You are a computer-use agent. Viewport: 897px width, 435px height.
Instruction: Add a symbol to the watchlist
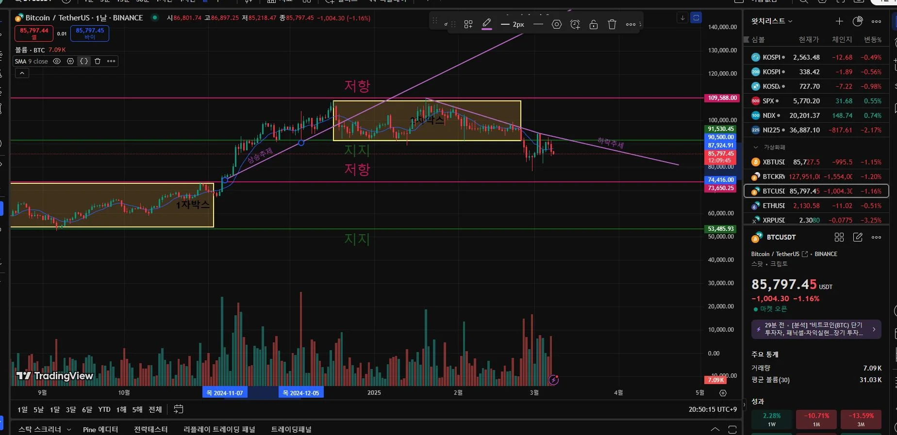coord(839,21)
